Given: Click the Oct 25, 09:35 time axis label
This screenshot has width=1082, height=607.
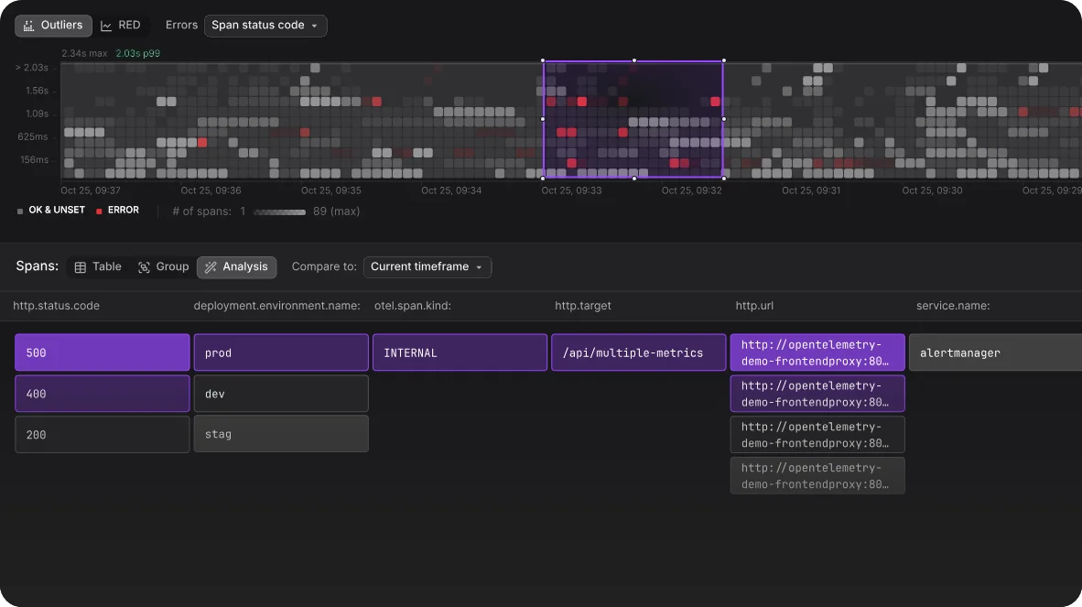Looking at the screenshot, I should point(331,190).
